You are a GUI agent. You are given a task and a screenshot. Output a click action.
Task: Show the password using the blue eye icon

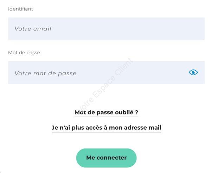(x=193, y=72)
